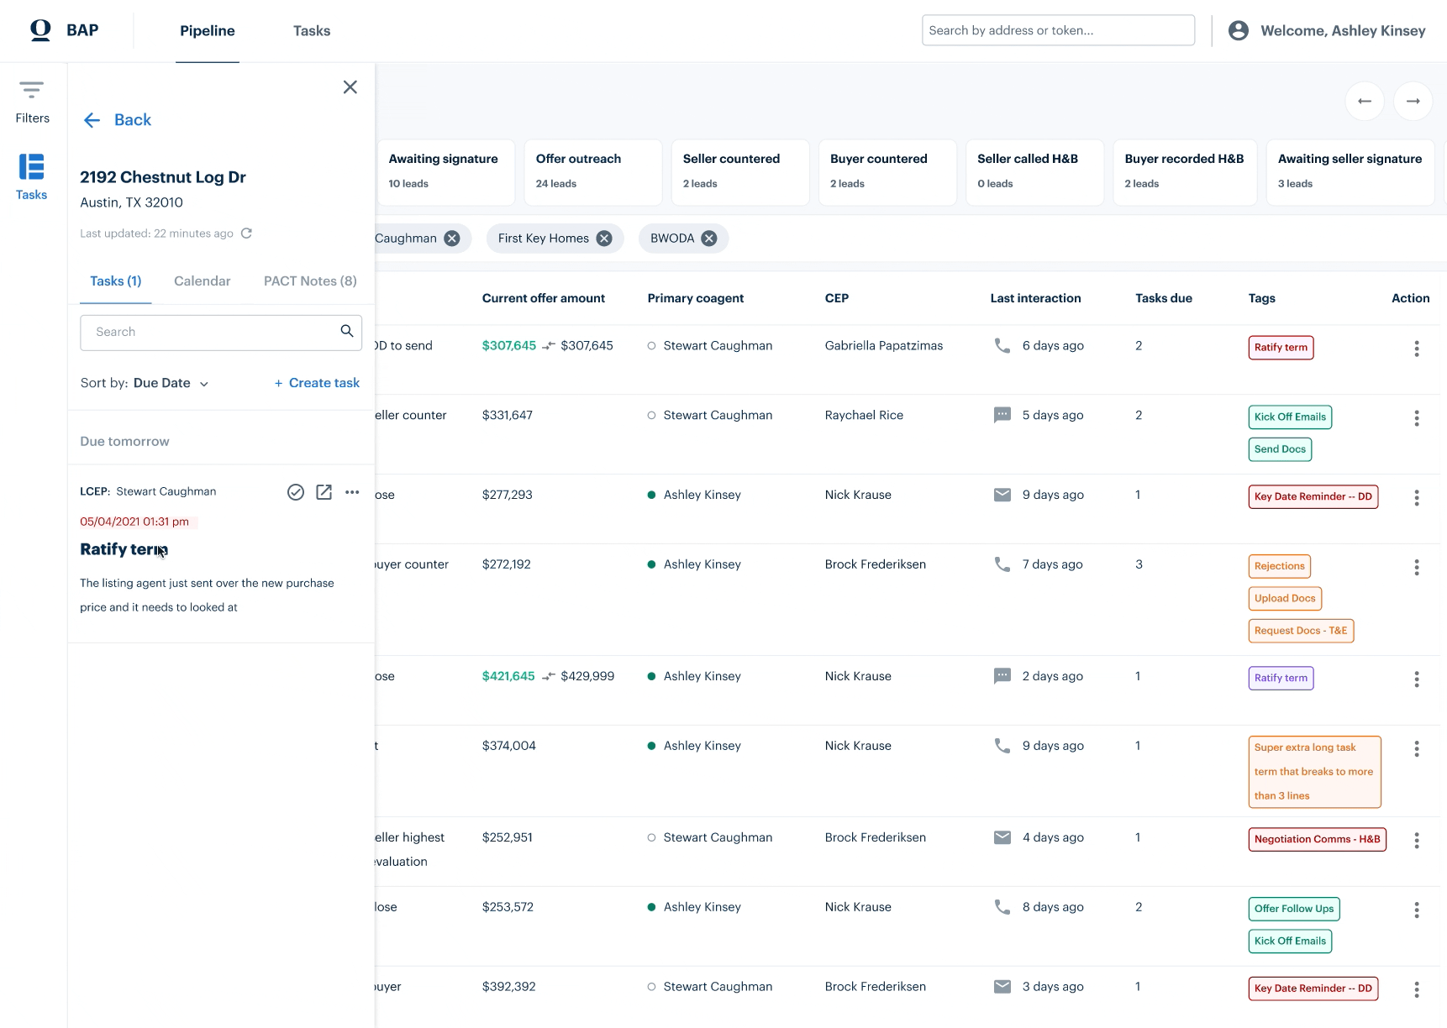Refresh the last updated status
The width and height of the screenshot is (1447, 1028).
[x=246, y=233]
